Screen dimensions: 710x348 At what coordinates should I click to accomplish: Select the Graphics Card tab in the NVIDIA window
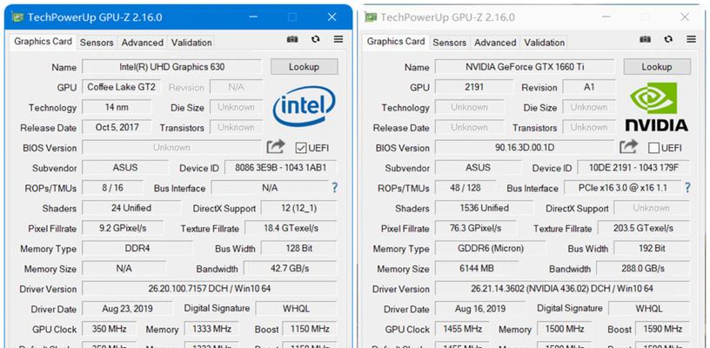click(x=396, y=41)
